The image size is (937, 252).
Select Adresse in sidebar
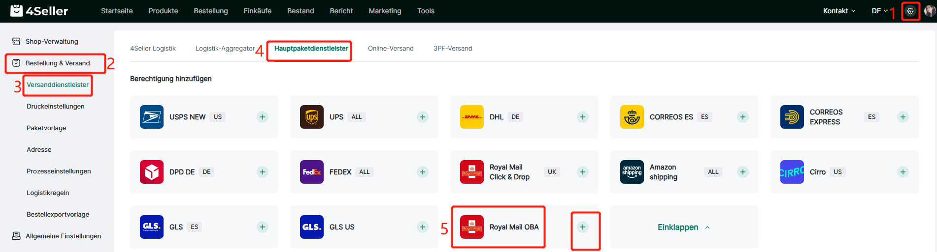coord(39,149)
